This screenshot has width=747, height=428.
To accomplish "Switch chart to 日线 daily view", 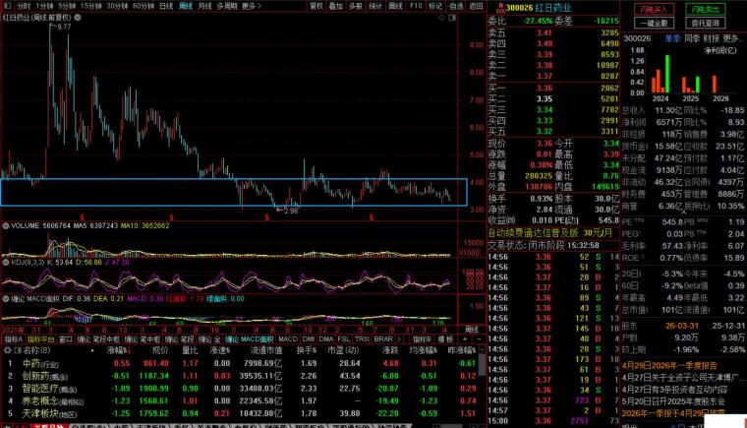I will pyautogui.click(x=166, y=6).
